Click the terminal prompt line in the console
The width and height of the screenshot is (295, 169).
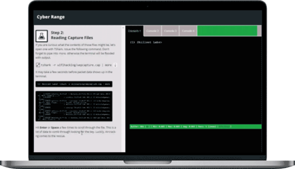tap(146, 42)
